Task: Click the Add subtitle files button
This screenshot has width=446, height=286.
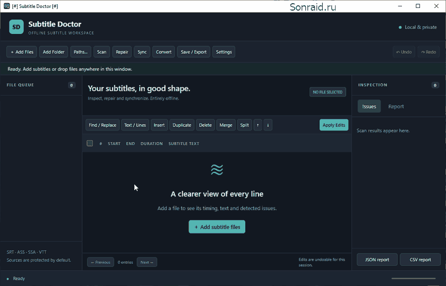Action: tap(217, 227)
